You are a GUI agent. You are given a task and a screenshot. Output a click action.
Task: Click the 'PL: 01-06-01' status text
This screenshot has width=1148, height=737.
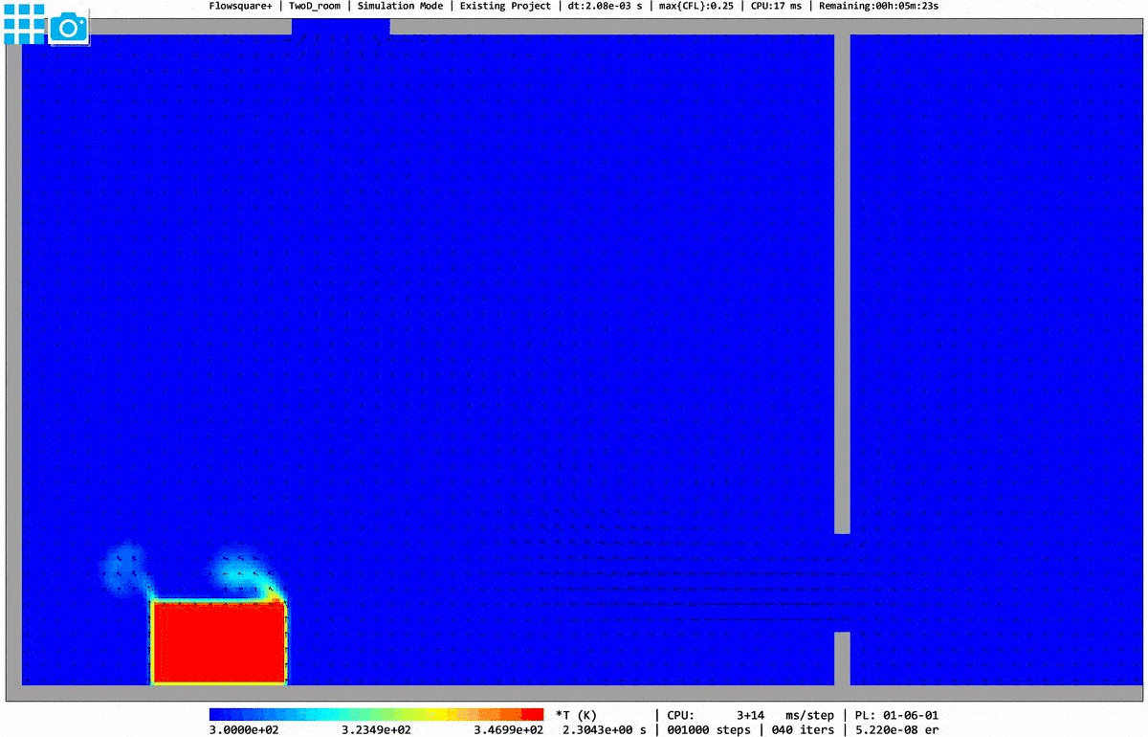pyautogui.click(x=899, y=715)
